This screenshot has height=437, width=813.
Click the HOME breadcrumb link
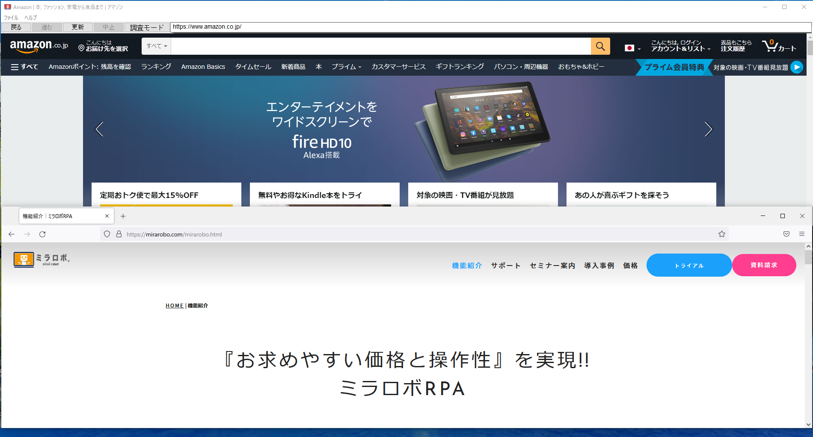pyautogui.click(x=175, y=306)
